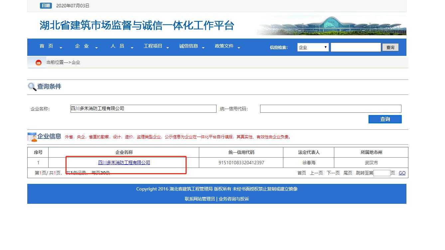Go to 下一页 in pagination
Viewport: 445px width, 250px height.
pyautogui.click(x=333, y=173)
